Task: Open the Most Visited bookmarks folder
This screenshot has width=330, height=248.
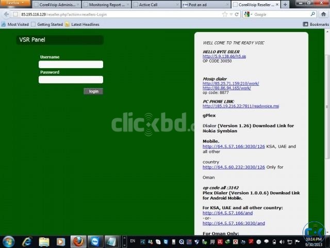Action: pos(15,24)
